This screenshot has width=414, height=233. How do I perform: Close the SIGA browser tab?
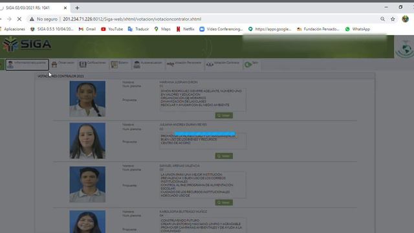[x=65, y=8]
